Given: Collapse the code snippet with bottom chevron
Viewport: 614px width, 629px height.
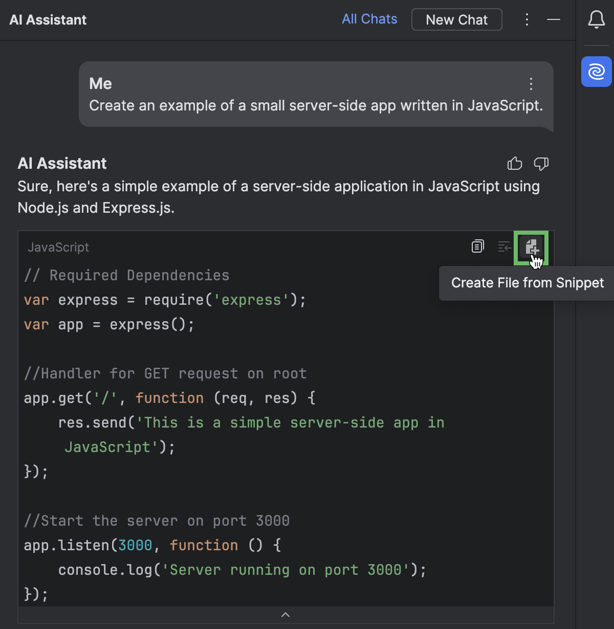Looking at the screenshot, I should (x=286, y=615).
